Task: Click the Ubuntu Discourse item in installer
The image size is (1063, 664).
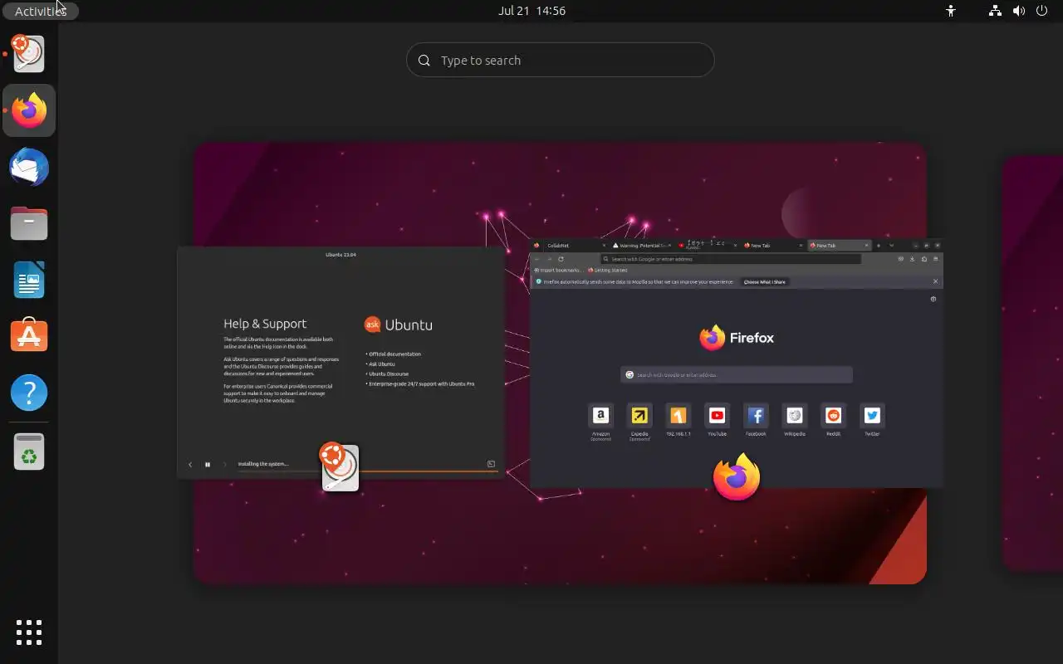Action: tap(388, 374)
